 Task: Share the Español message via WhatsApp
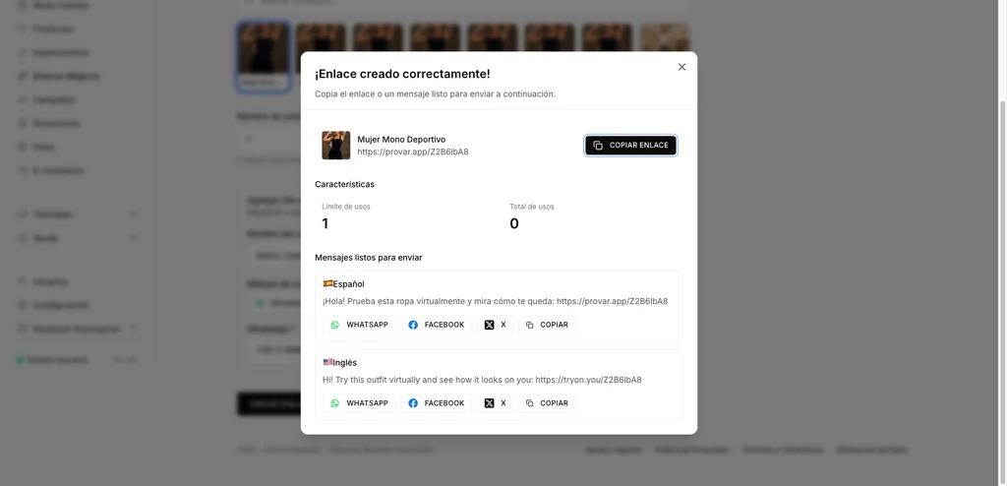[360, 325]
